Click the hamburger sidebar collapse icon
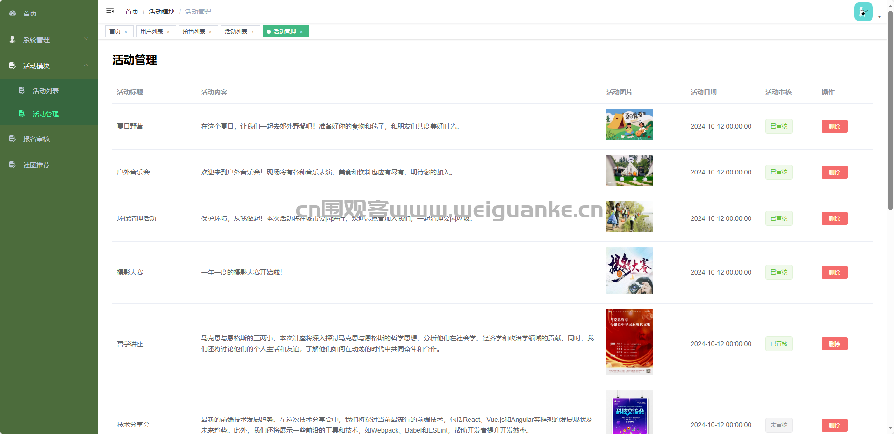Viewport: 894px width, 434px height. [110, 11]
